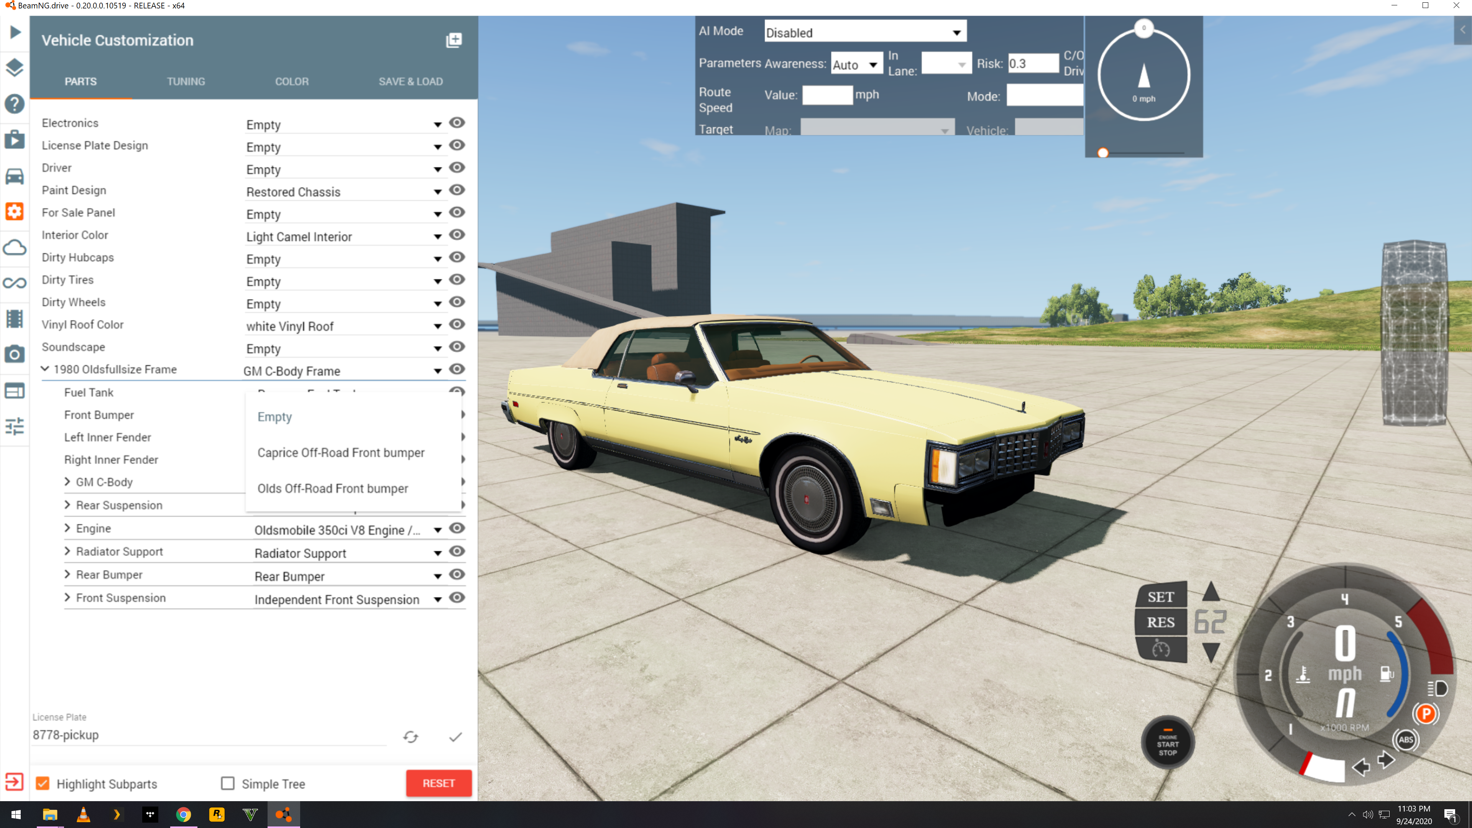Viewport: 1472px width, 828px height.
Task: Open Chrome from the taskbar
Action: pos(184,814)
